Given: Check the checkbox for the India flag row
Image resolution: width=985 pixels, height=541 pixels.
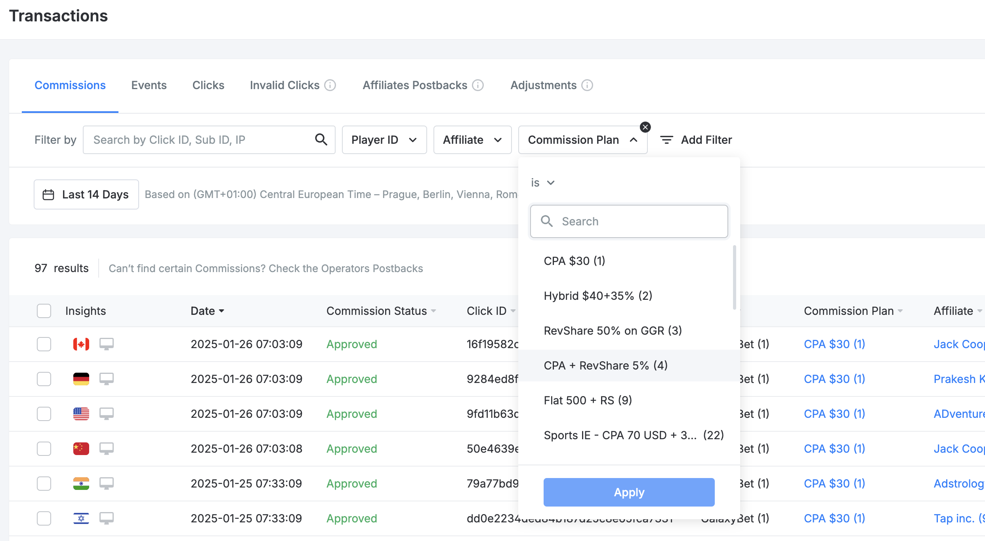Looking at the screenshot, I should (44, 484).
